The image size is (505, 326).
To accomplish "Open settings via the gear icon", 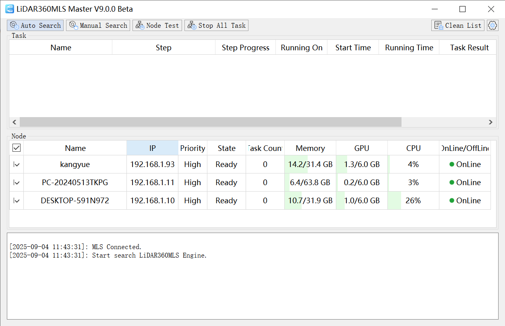I will coord(493,25).
